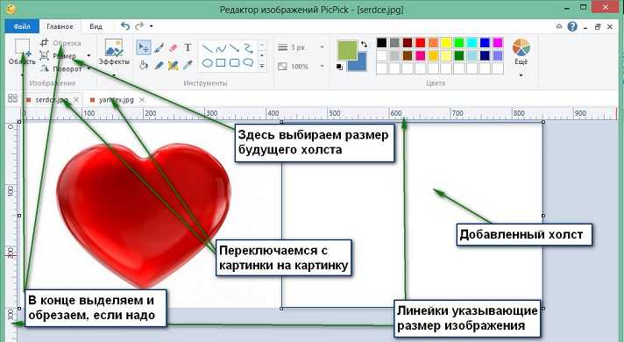Image resolution: width=624 pixels, height=342 pixels.
Task: Select the Область selection tool
Action: pyautogui.click(x=22, y=52)
